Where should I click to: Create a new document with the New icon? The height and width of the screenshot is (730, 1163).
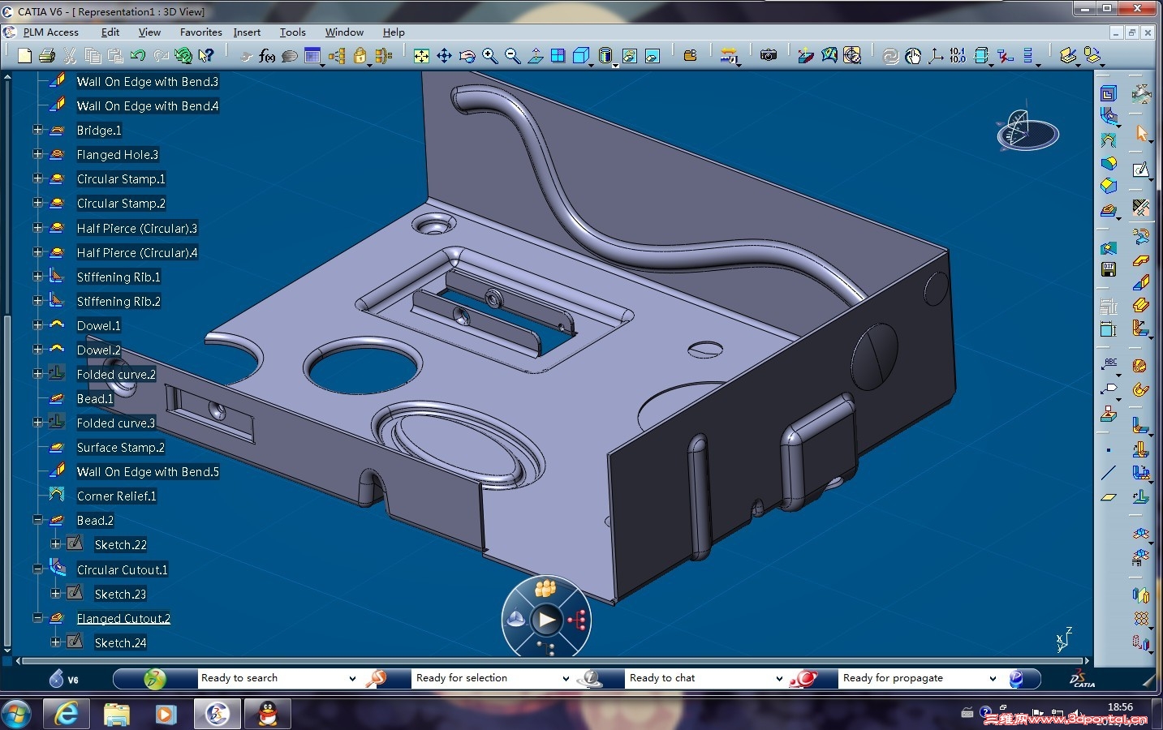coord(24,55)
